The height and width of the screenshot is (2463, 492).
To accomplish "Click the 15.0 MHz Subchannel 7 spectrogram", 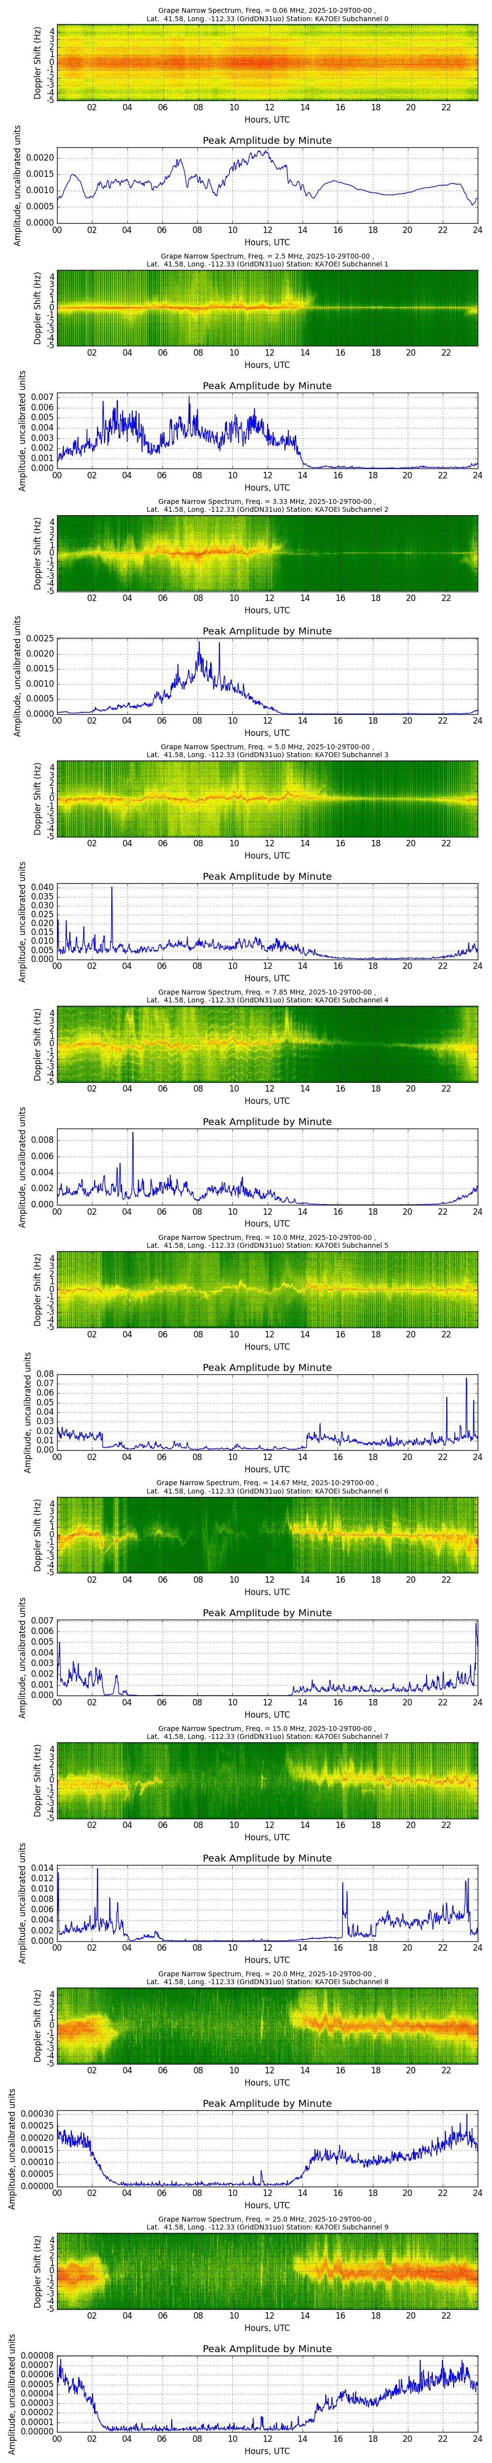I will click(x=268, y=1779).
